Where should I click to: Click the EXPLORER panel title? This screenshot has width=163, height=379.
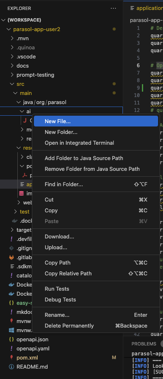click(x=19, y=8)
